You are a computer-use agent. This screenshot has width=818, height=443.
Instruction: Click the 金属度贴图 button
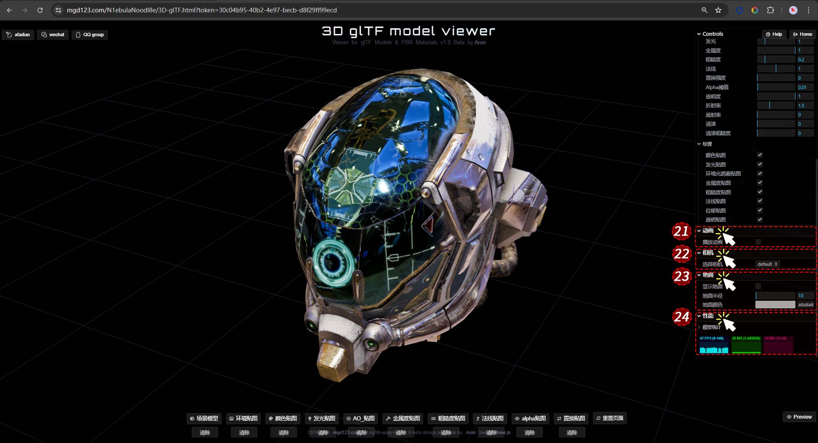(403, 418)
